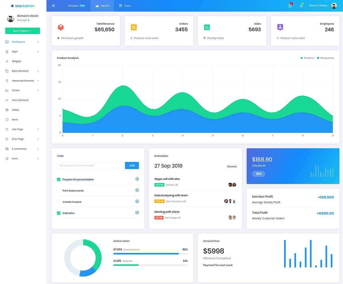Screen dimensions: 343x284
Task: Select the Charts item in the sidebar
Action: pos(16,90)
